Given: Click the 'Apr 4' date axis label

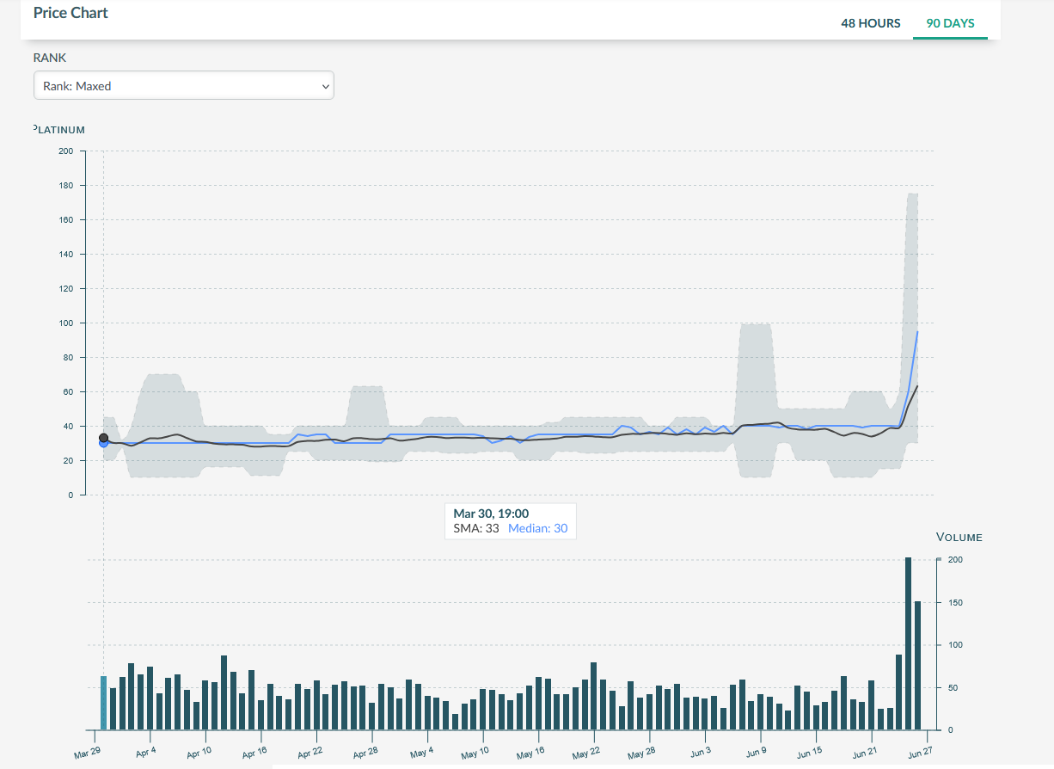Looking at the screenshot, I should coord(144,752).
